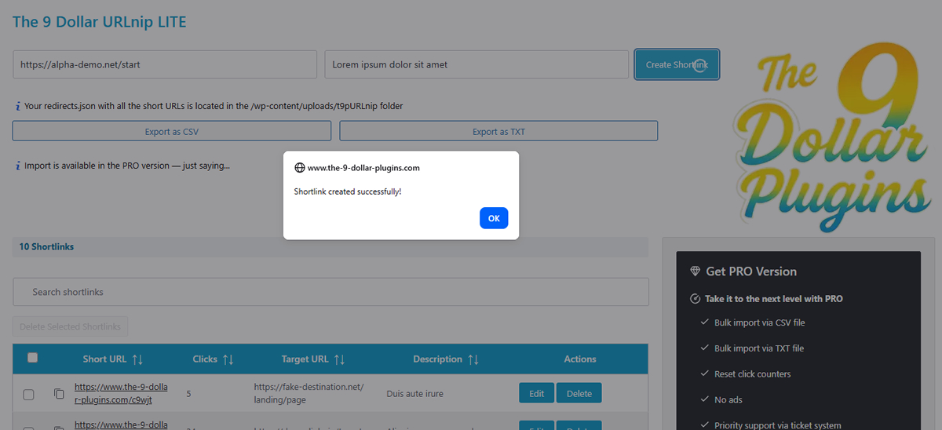The width and height of the screenshot is (942, 430).
Task: Edit the Duis aute irure shortlink
Action: [537, 393]
